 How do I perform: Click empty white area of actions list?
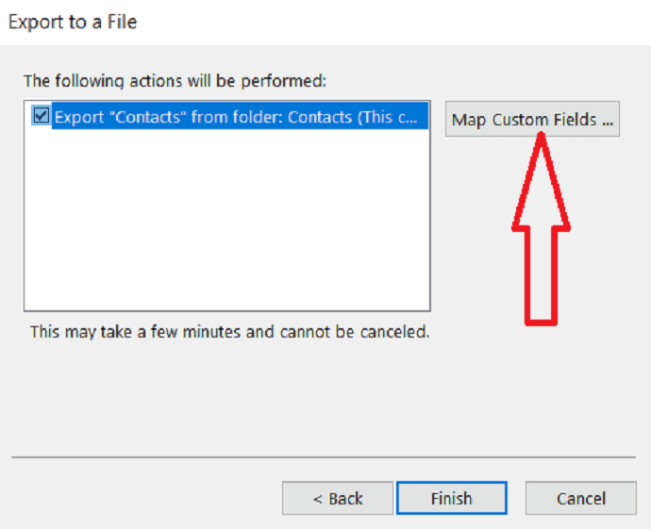tap(226, 220)
